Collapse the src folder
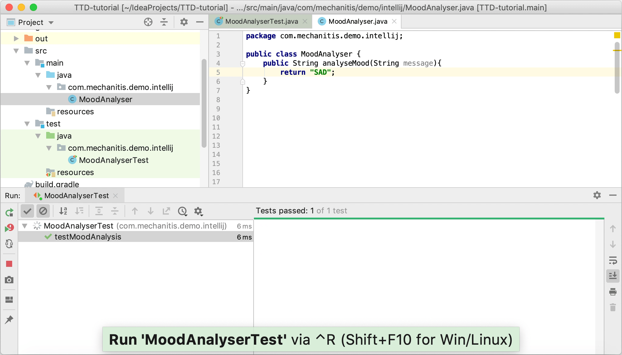 pos(16,51)
